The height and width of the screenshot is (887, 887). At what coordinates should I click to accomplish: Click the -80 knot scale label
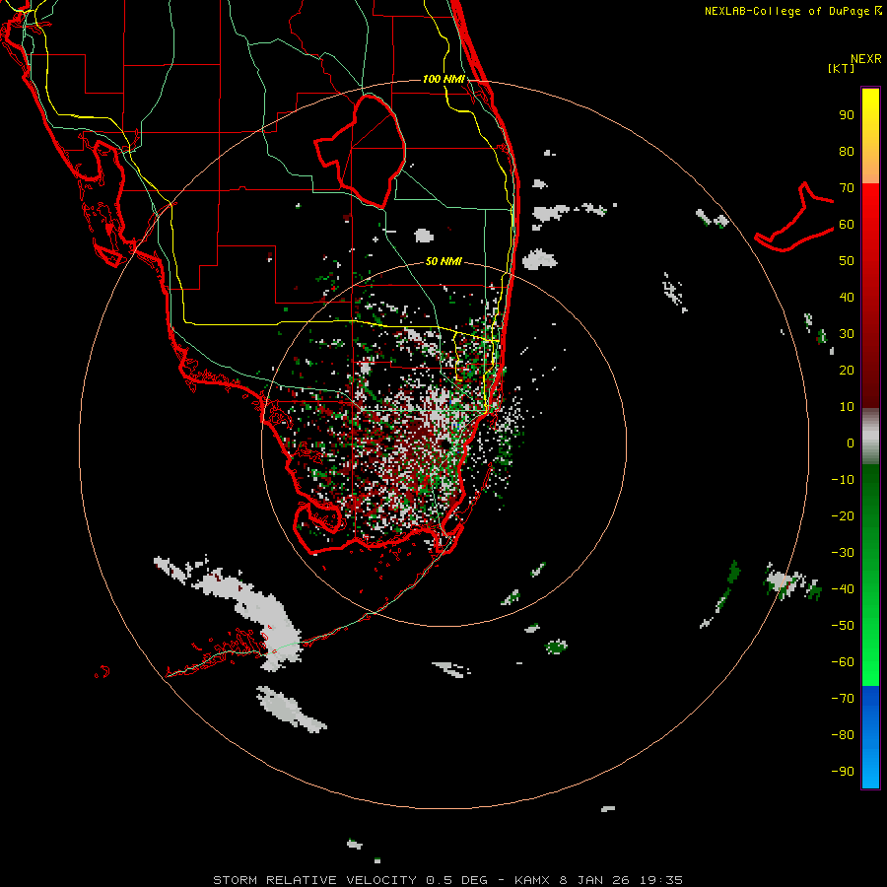(843, 735)
